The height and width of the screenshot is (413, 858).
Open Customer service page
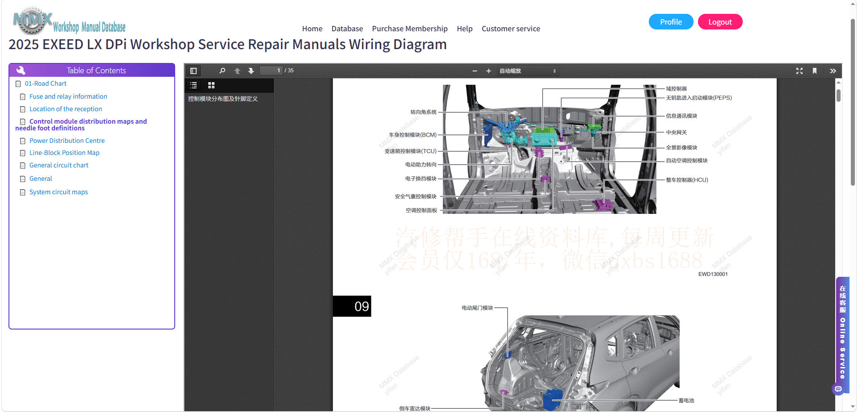511,29
